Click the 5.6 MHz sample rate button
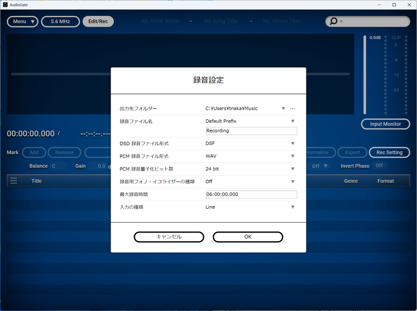This screenshot has width=417, height=311. 62,21
